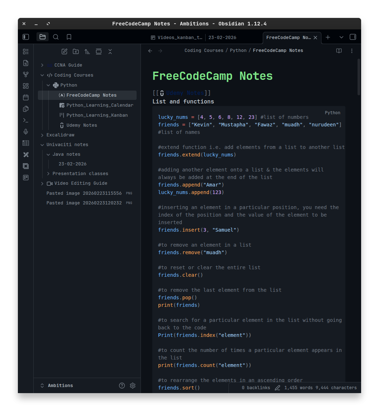
Task: Open the graph view from the left ribbon
Action: (25, 74)
